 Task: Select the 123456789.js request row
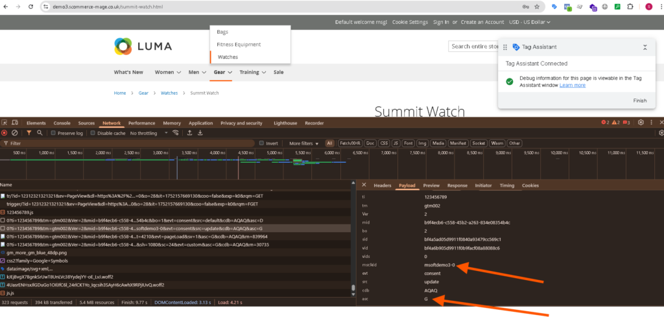[175, 212]
